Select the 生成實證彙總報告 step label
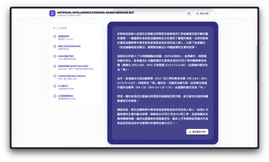This screenshot has width=269, height=162. (x=65, y=96)
